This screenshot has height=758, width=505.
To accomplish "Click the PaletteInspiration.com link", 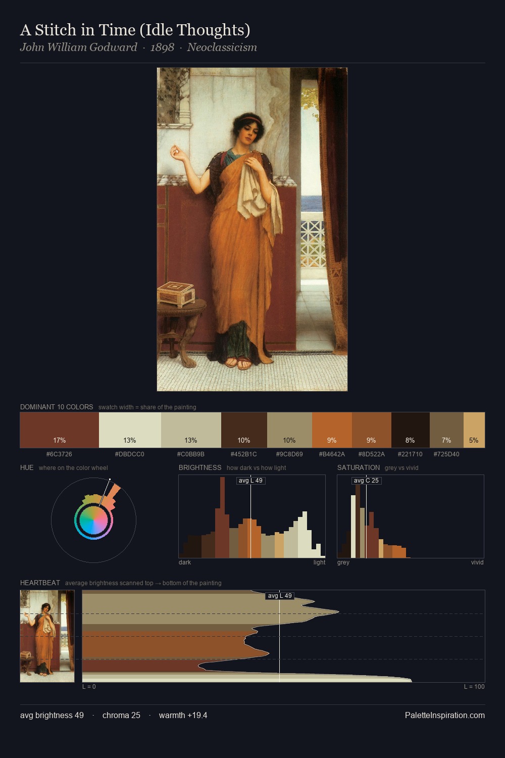I will click(x=445, y=715).
